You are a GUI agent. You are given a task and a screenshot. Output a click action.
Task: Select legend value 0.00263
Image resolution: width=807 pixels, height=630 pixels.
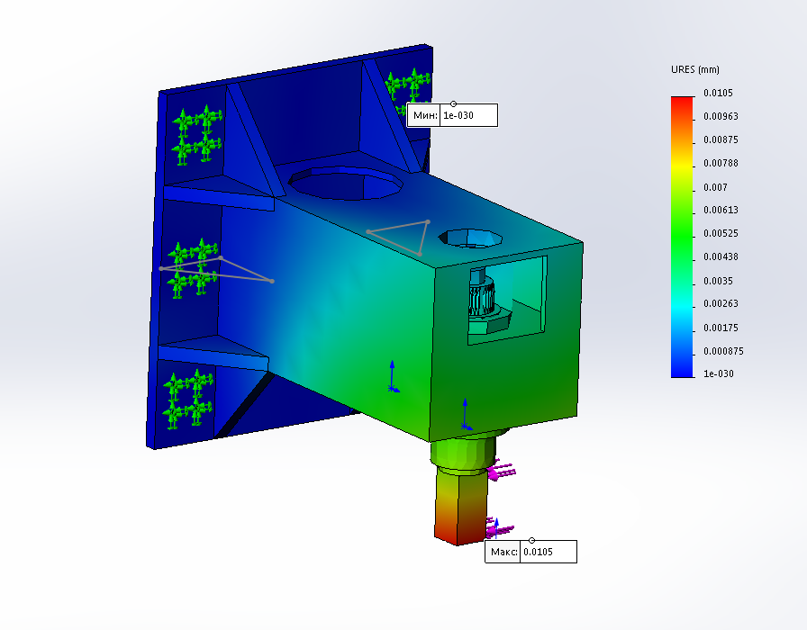(x=721, y=303)
